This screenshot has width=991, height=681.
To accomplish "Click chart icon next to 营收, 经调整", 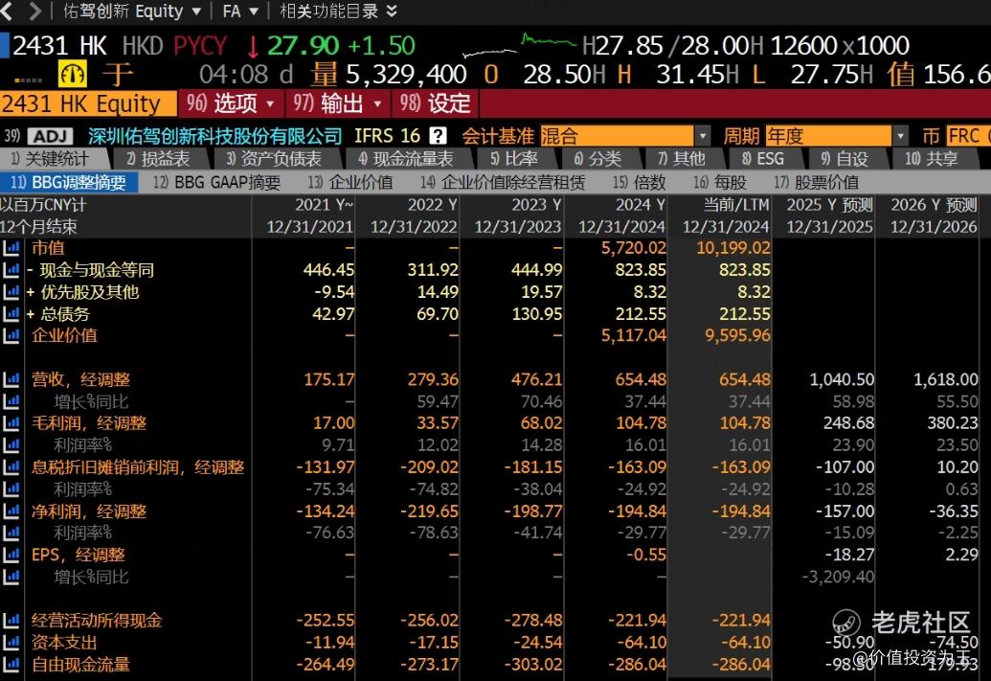I will click(11, 379).
